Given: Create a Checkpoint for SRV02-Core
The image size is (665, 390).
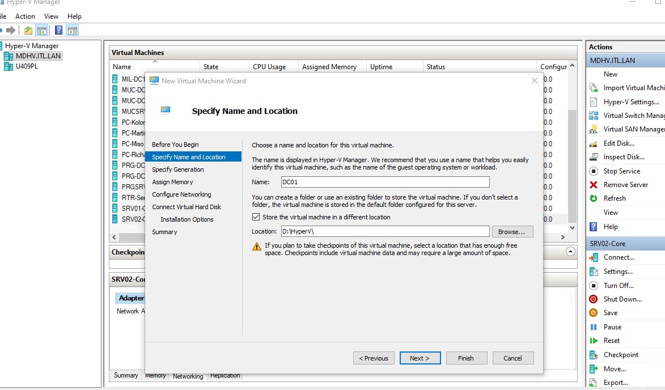Looking at the screenshot, I should (621, 355).
